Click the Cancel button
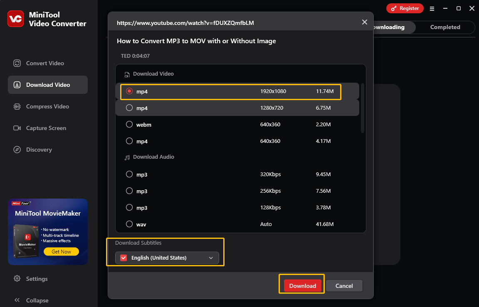The height and width of the screenshot is (307, 479). coord(344,286)
